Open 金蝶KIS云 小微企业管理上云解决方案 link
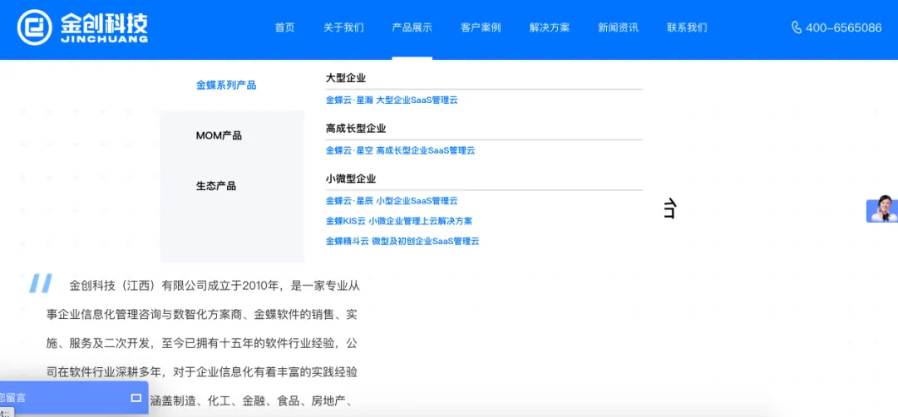This screenshot has width=898, height=417. pos(398,221)
